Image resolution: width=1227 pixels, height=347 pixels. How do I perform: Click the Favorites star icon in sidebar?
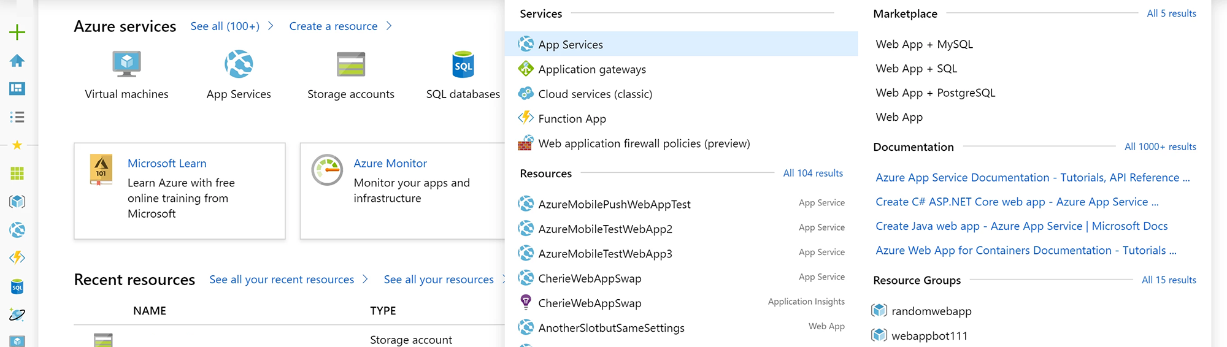coord(17,145)
